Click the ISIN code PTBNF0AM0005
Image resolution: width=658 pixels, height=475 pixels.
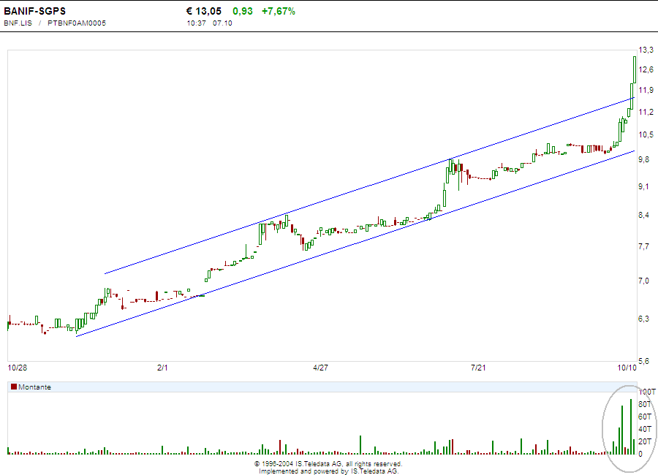[x=77, y=23]
